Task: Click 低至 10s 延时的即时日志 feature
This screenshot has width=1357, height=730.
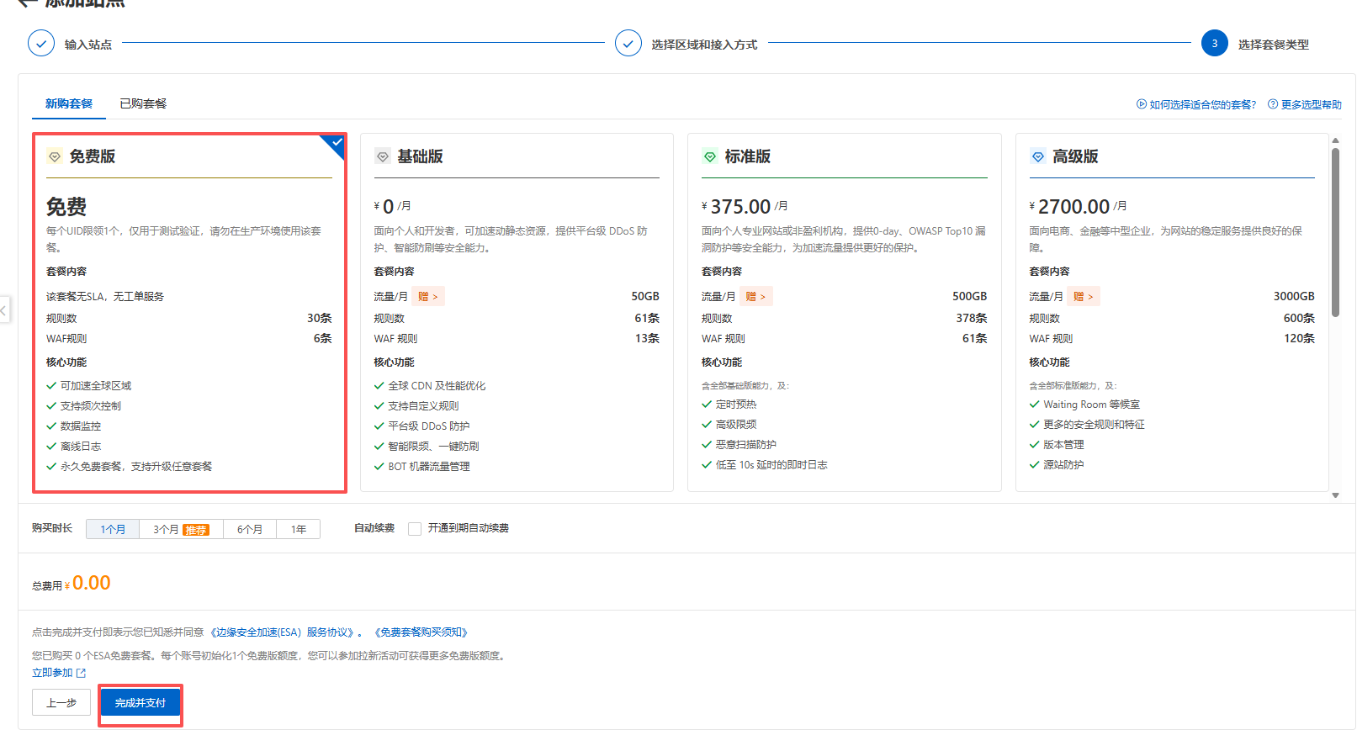Action: click(771, 465)
